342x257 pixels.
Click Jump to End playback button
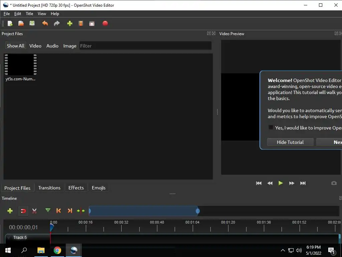pos(303,183)
